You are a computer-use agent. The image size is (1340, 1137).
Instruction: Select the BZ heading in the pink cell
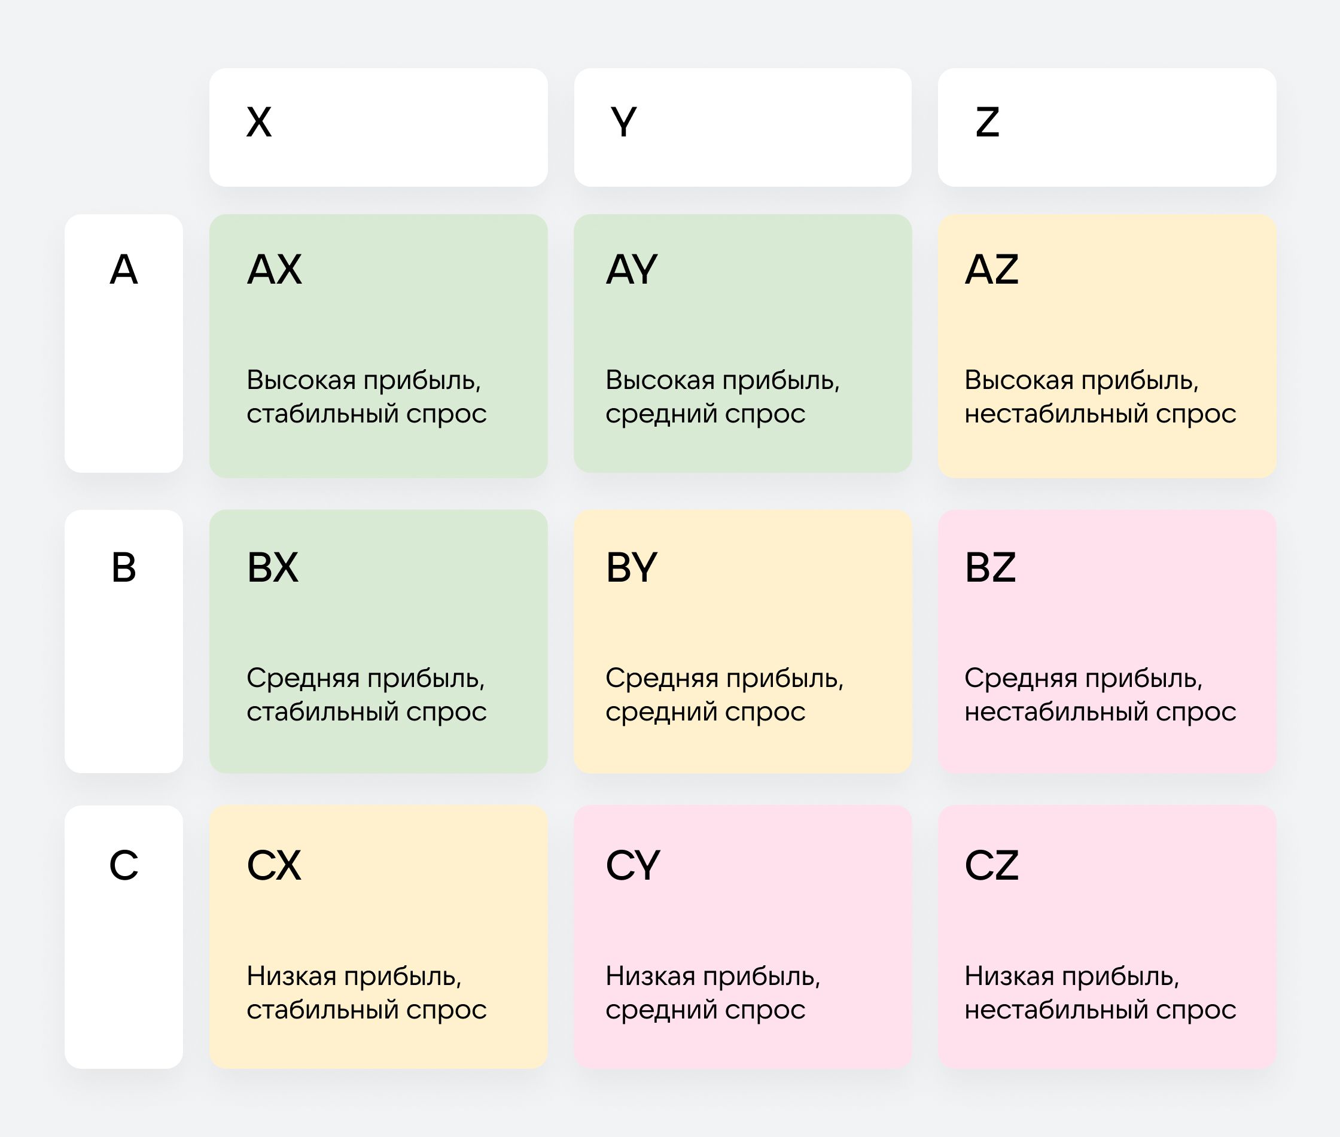tap(990, 568)
